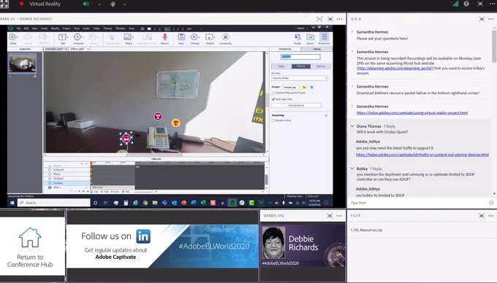Open the Assets panel icon
497x283 pixels.
(297, 37)
